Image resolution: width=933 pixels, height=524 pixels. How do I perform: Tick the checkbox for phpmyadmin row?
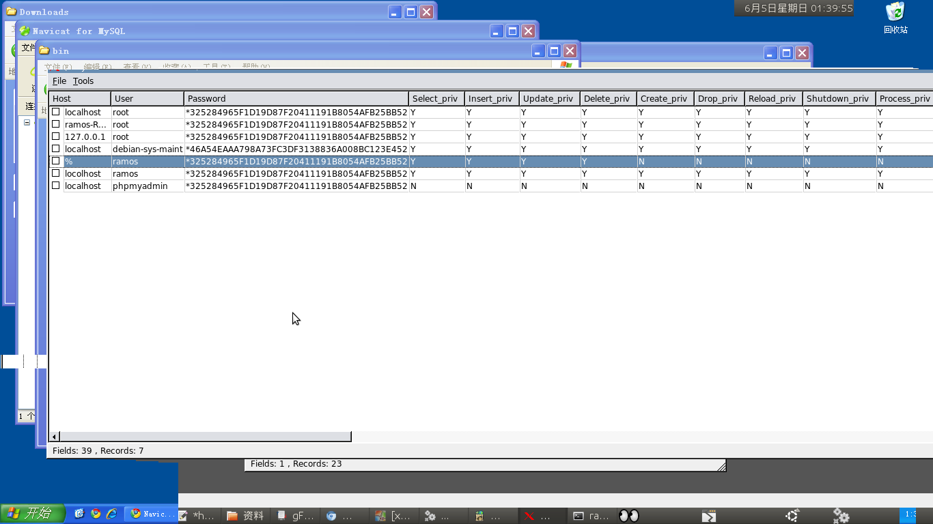[x=56, y=186]
